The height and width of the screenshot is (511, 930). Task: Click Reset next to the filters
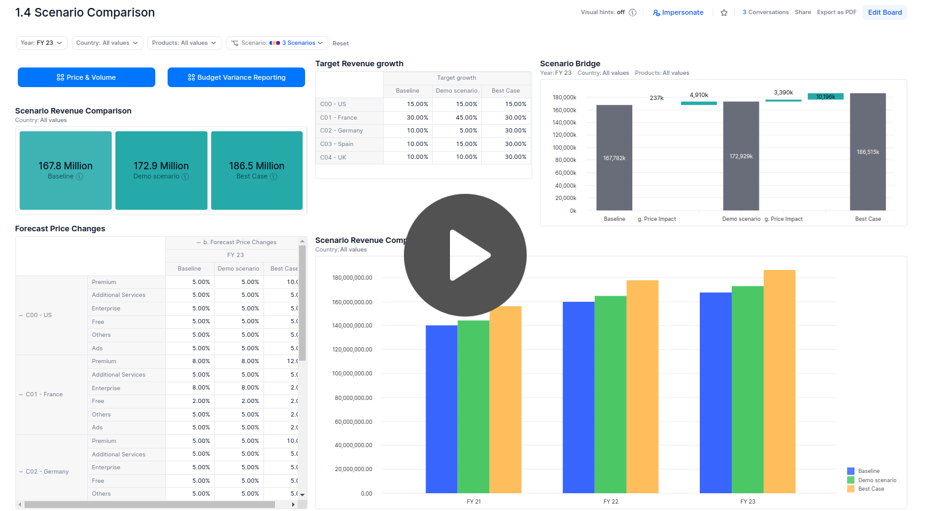[341, 44]
